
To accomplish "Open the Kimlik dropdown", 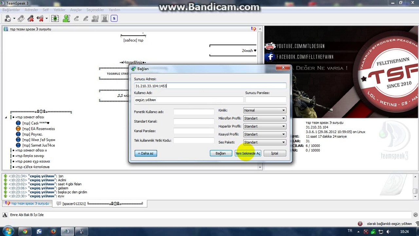I will 265,110.
